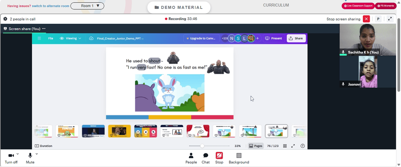The width and height of the screenshot is (401, 167).
Task: Click the cloud save status icon
Action: click(91, 39)
